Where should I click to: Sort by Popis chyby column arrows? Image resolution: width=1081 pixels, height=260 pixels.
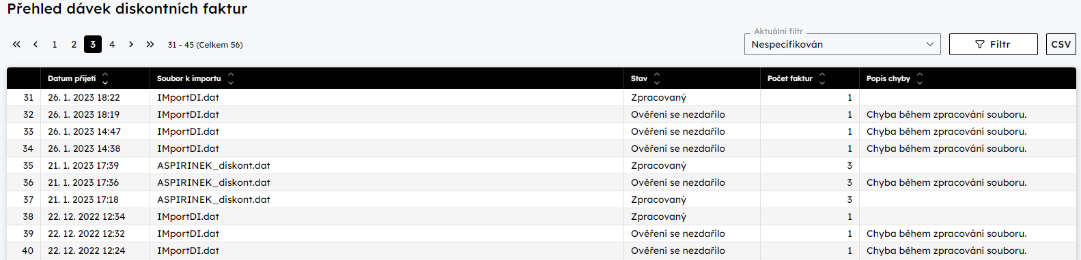[x=920, y=78]
